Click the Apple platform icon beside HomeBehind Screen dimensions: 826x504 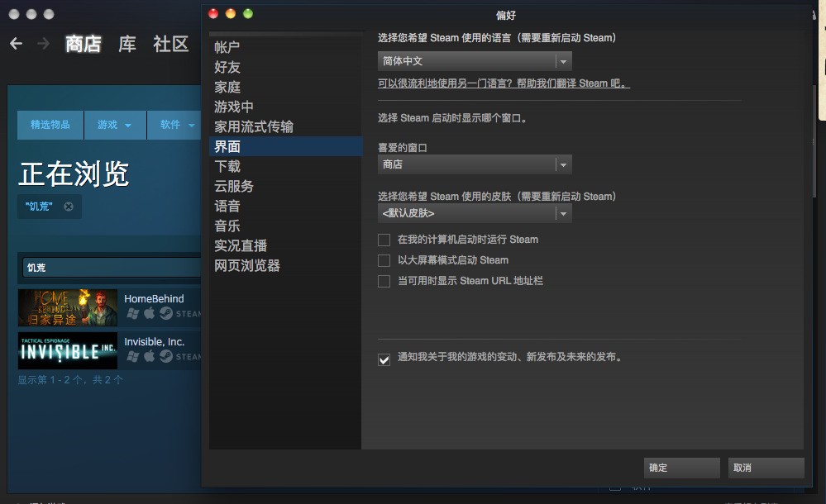click(x=150, y=313)
